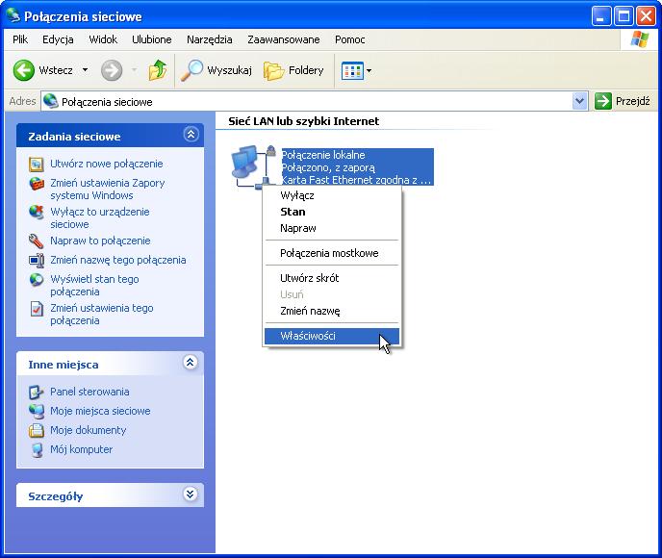Open the Ulubione menu

(152, 39)
